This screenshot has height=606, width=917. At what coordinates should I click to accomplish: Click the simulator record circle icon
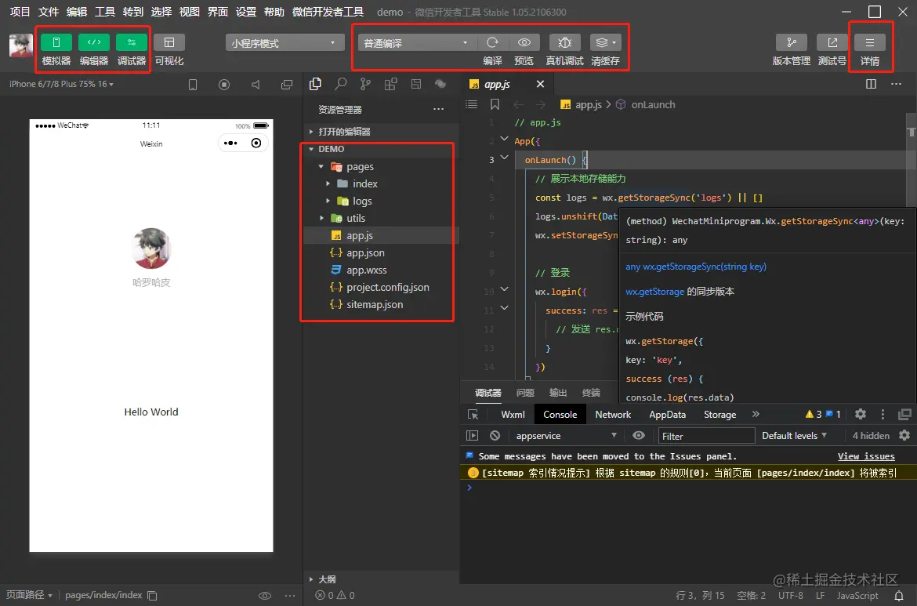point(224,85)
